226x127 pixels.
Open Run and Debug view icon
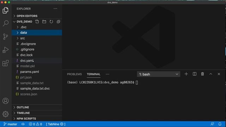tap(6, 50)
